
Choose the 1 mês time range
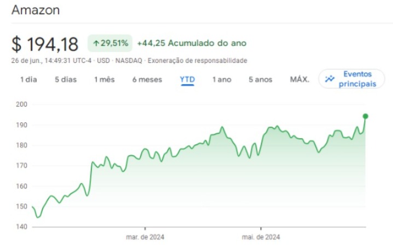104,80
